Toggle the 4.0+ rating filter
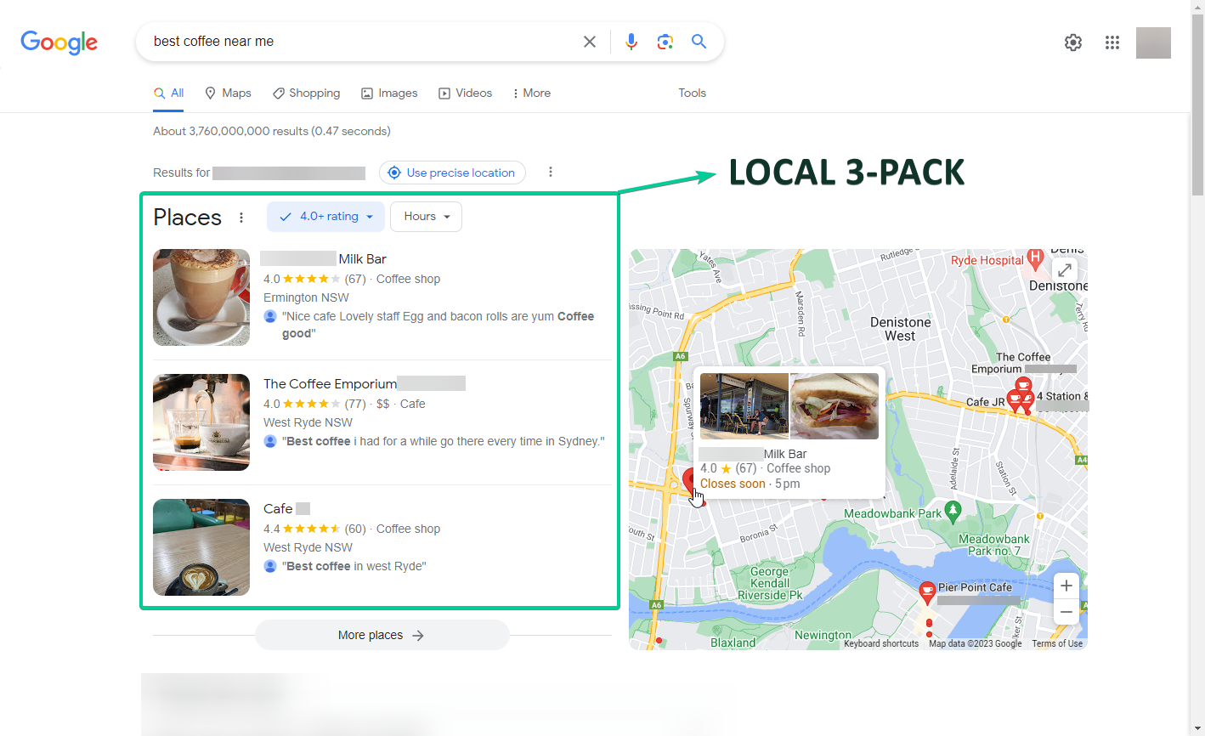Image resolution: width=1205 pixels, height=736 pixels. [x=326, y=217]
